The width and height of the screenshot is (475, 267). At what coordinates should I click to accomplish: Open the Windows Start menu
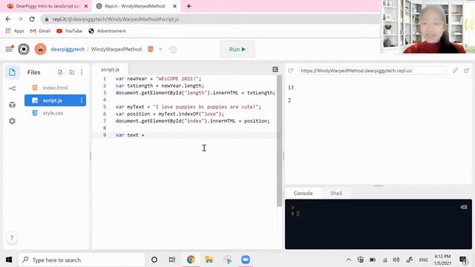[x=9, y=260]
